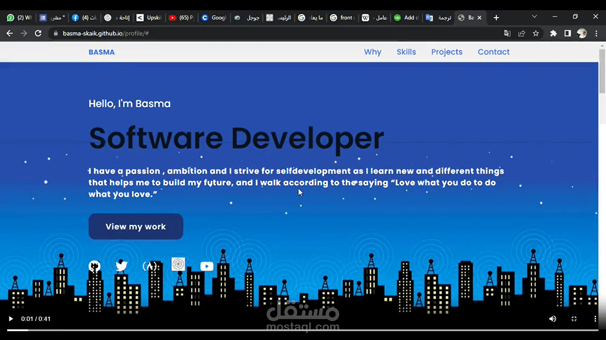606x340 pixels.
Task: Switch to the ترجمة translate tab
Action: tap(439, 18)
